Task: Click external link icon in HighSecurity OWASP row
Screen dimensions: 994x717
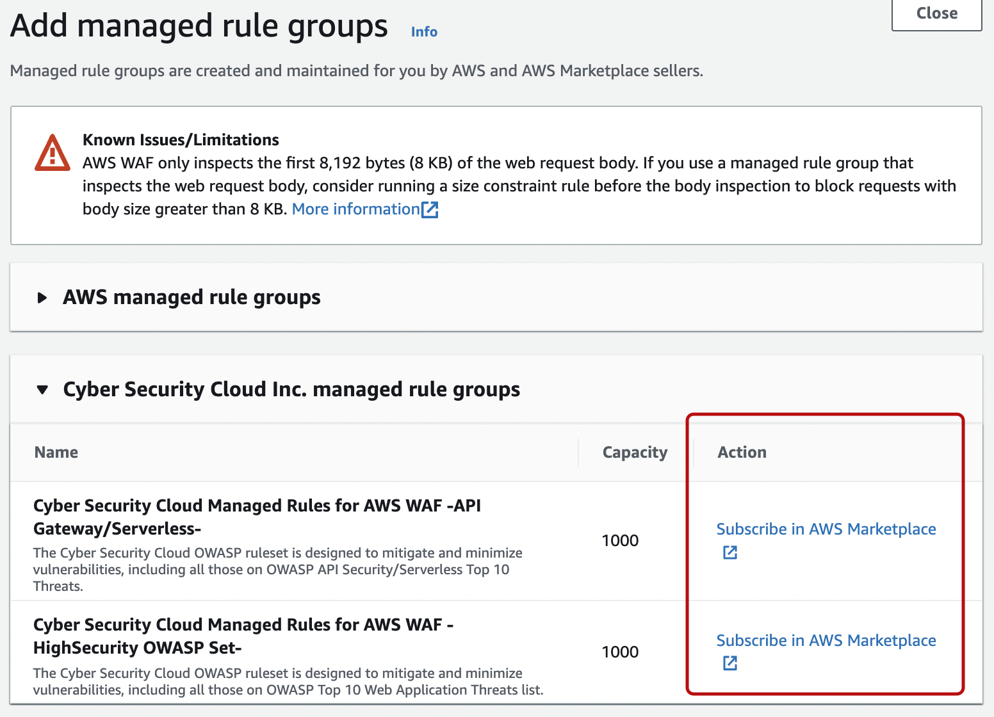Action: click(730, 663)
